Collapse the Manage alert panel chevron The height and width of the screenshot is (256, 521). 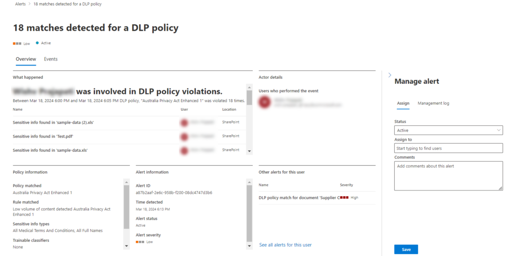(390, 75)
